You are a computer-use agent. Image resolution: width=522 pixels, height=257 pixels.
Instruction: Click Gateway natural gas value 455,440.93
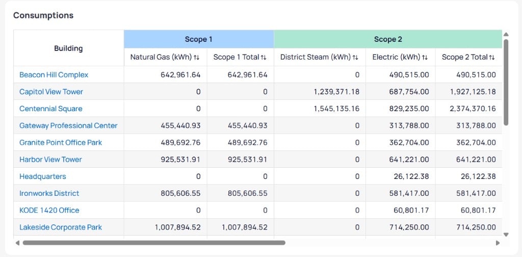[181, 125]
